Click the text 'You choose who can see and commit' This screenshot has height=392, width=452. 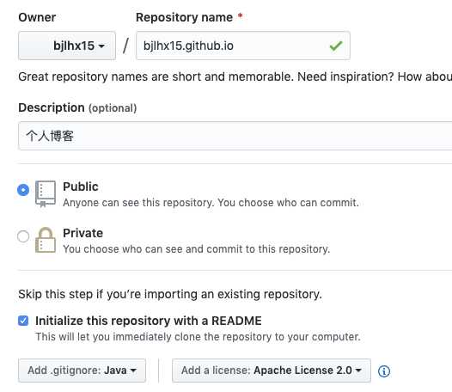[153, 249]
